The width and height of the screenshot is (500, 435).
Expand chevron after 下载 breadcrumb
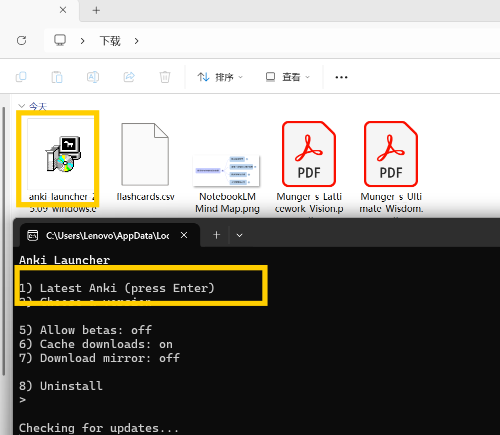(137, 41)
